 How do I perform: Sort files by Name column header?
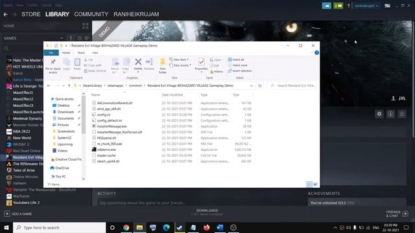tap(95, 95)
